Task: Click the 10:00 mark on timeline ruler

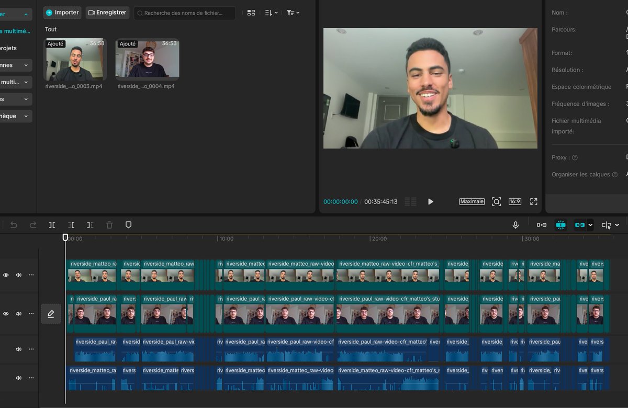Action: tap(226, 239)
